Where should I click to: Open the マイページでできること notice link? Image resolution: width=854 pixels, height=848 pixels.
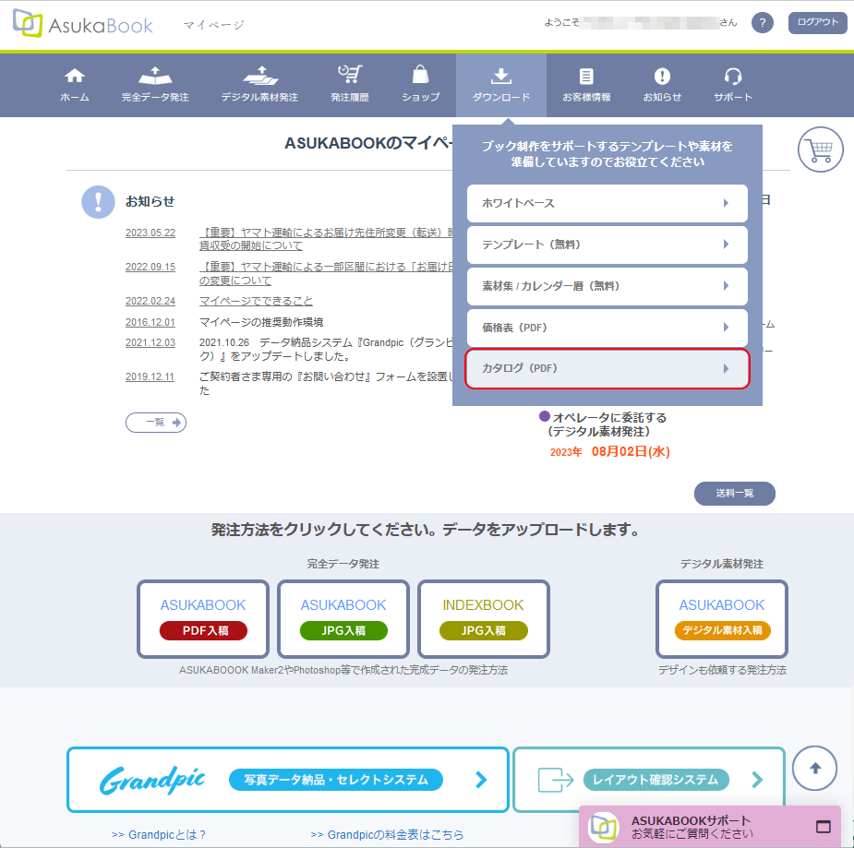pos(256,301)
